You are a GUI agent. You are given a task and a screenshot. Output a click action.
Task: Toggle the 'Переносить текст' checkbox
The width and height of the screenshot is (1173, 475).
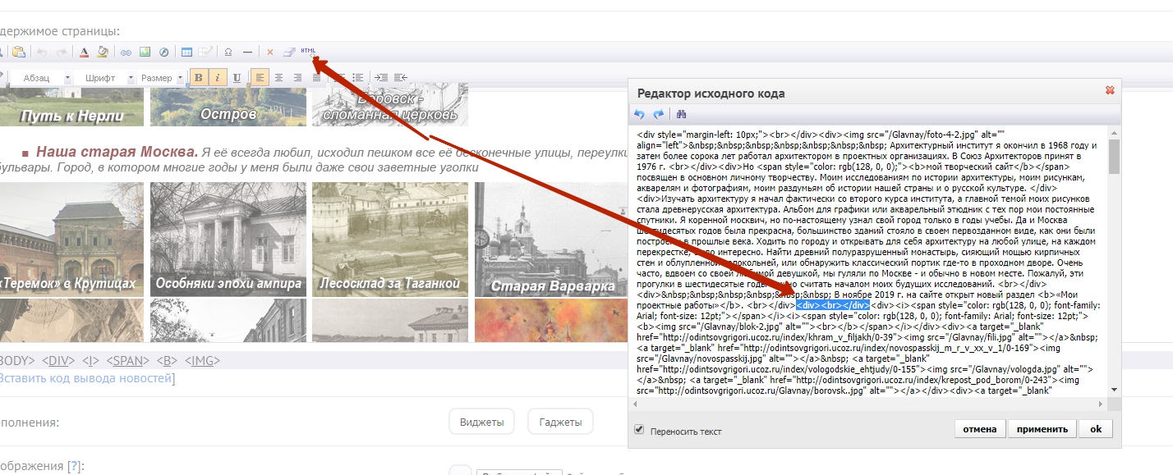[639, 430]
